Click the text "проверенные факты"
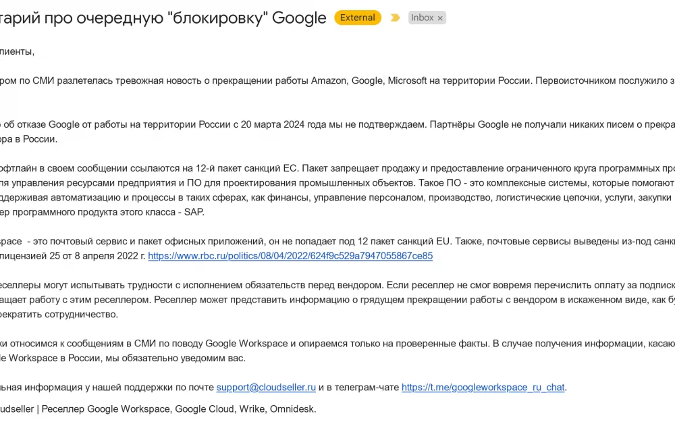The width and height of the screenshot is (675, 422). pyautogui.click(x=441, y=344)
